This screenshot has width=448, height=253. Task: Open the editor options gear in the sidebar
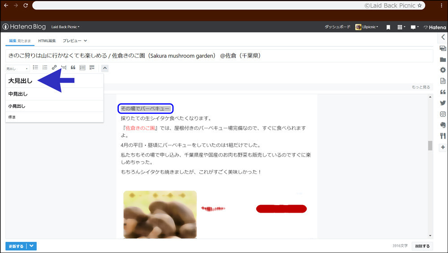(443, 70)
